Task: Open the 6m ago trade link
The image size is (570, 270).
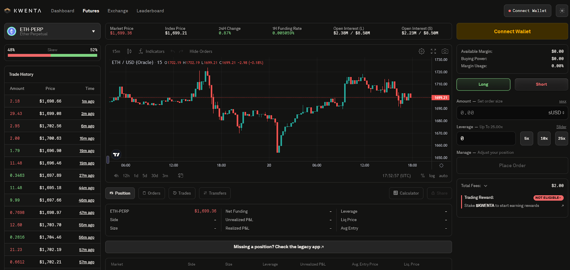Action: pyautogui.click(x=88, y=126)
